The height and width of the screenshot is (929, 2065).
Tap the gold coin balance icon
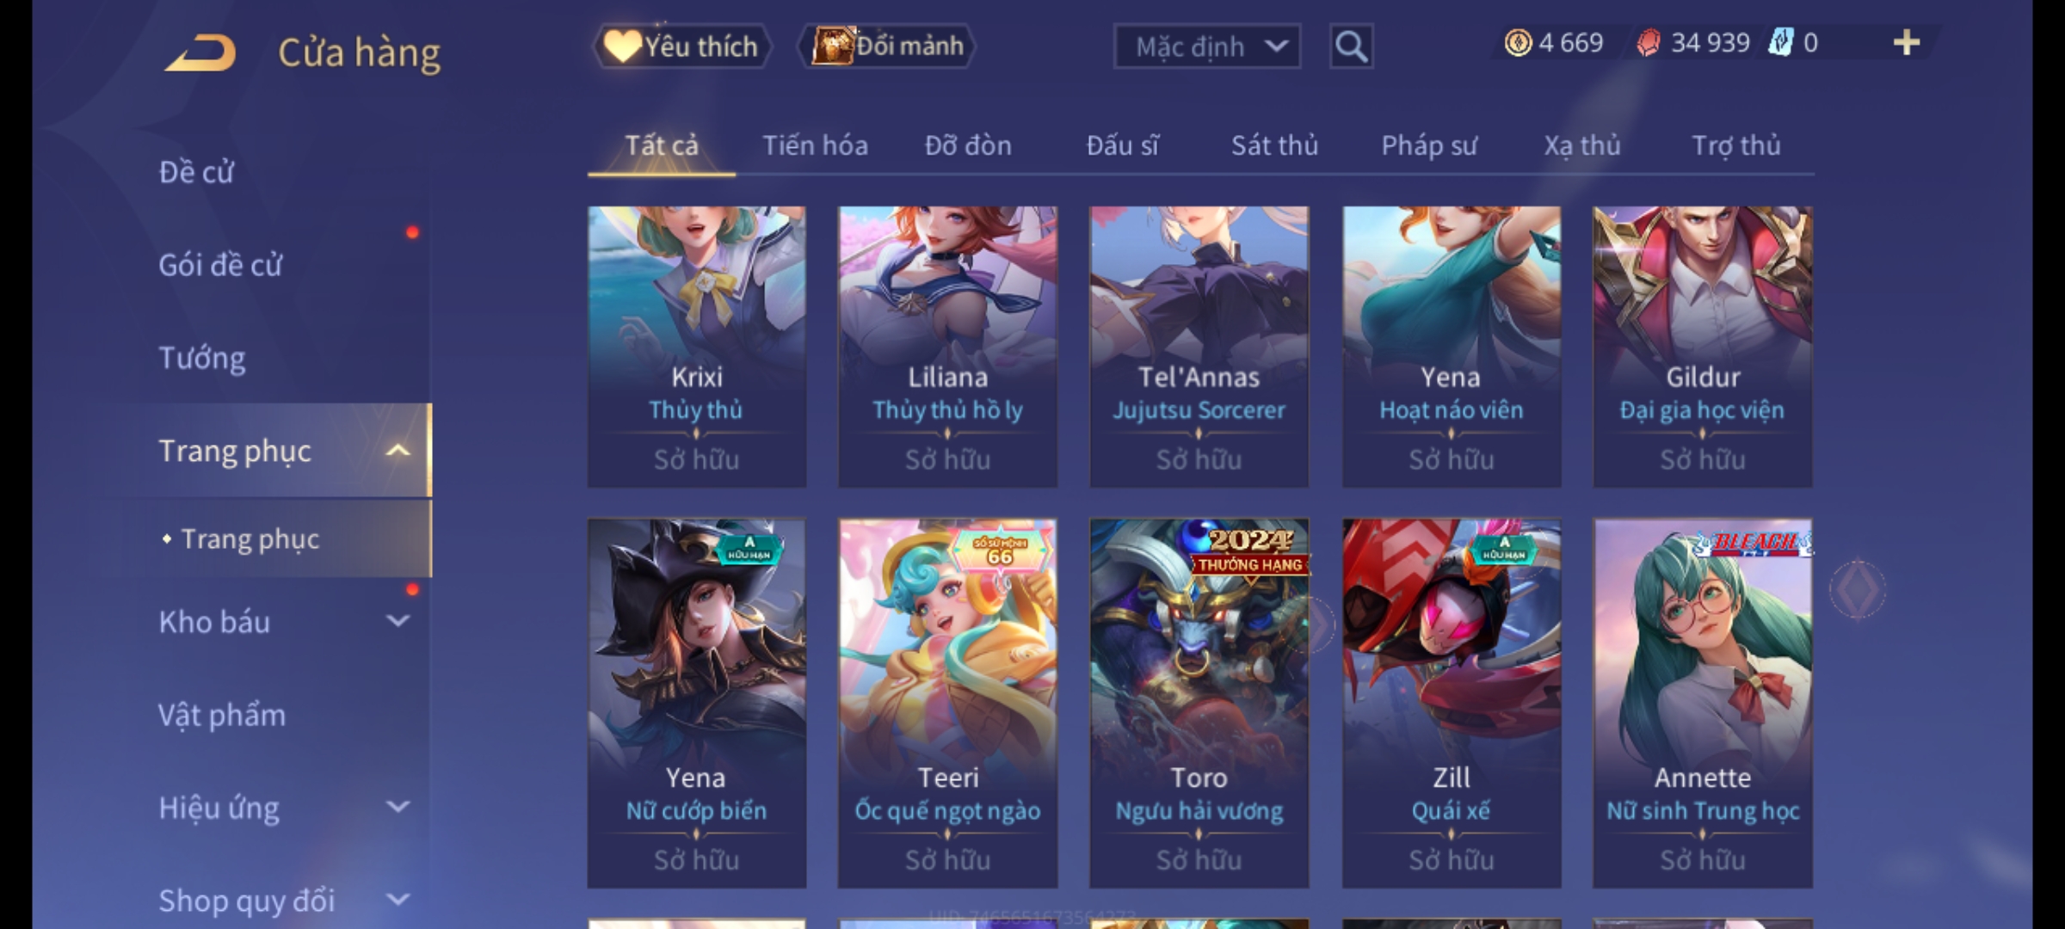(x=1518, y=43)
